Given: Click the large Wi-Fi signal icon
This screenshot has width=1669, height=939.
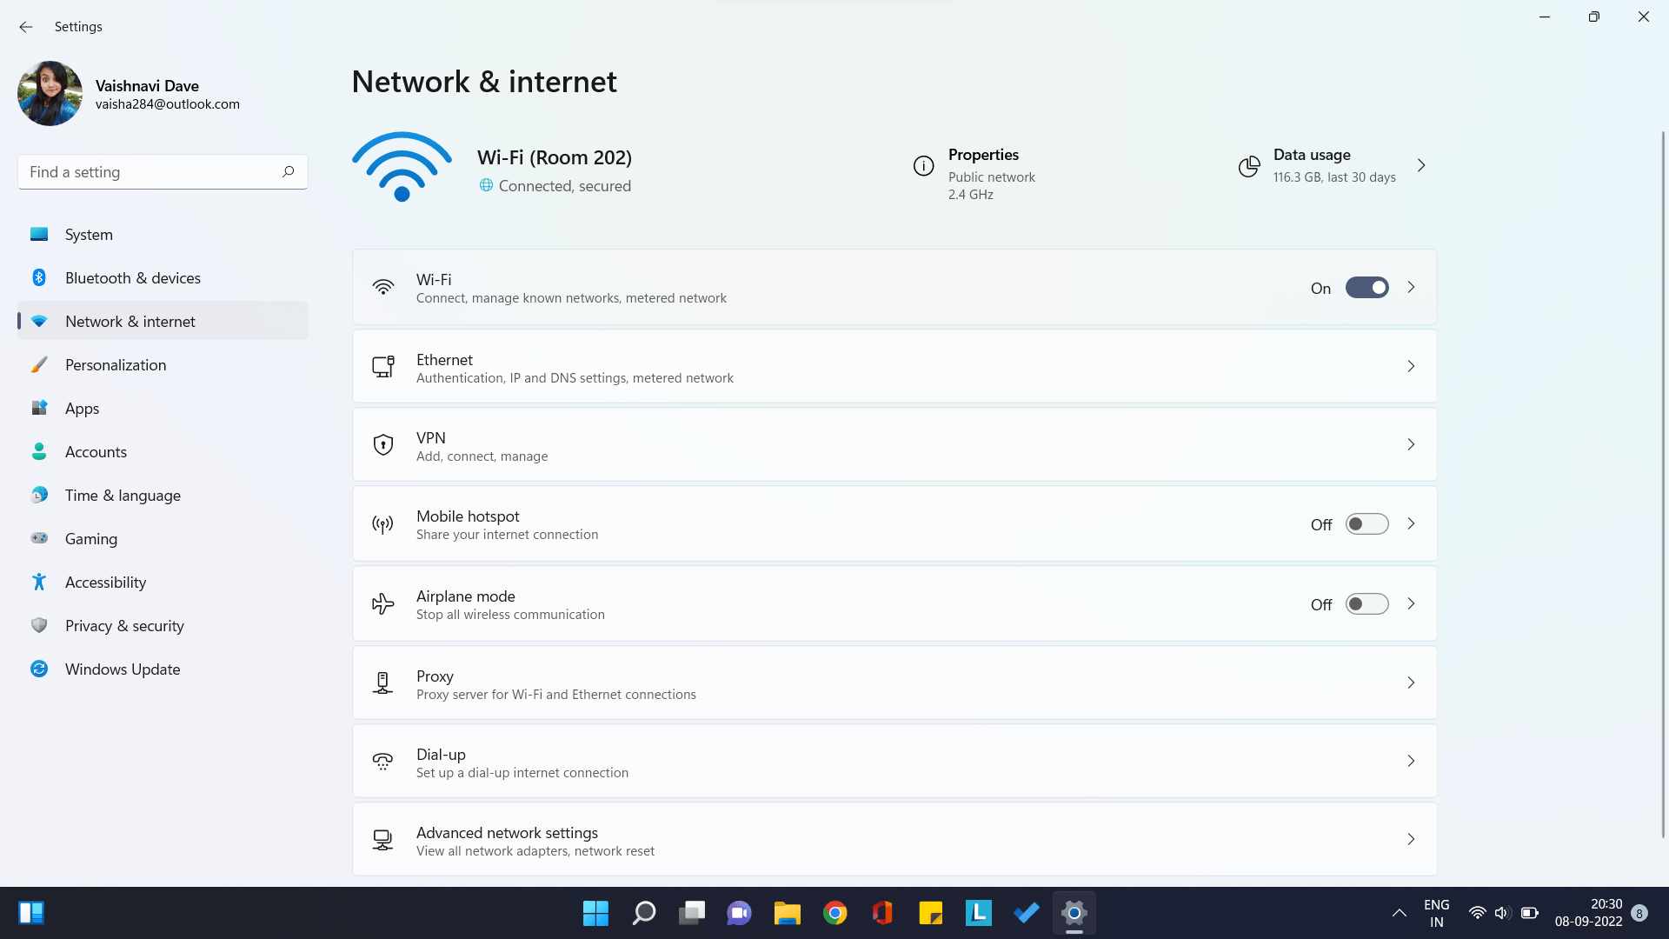Looking at the screenshot, I should click(402, 167).
